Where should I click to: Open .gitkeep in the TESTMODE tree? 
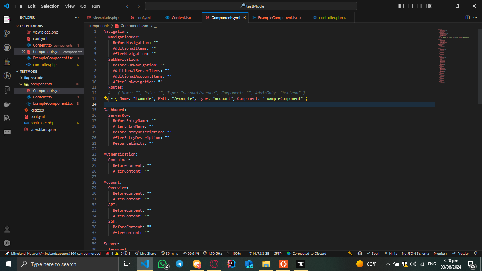(49, 110)
